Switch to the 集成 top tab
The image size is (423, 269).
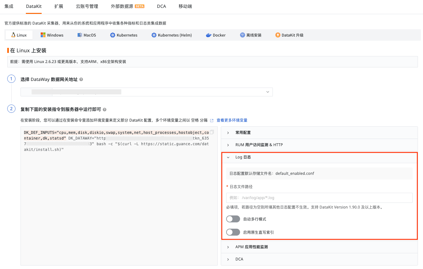pos(9,6)
